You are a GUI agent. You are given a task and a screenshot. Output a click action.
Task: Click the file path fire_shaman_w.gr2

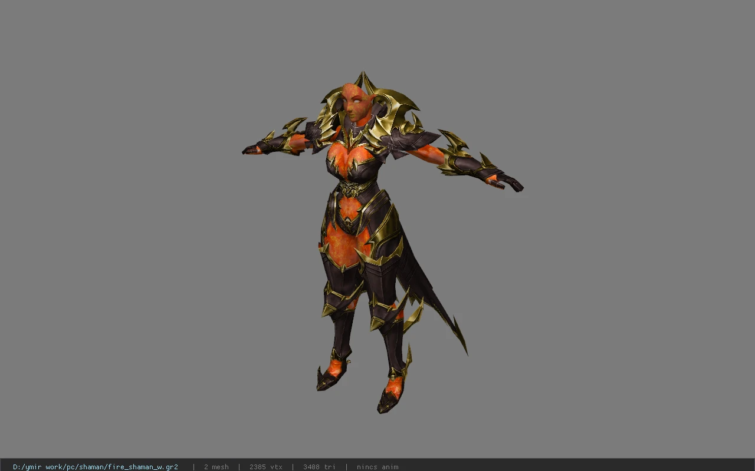tap(96, 467)
